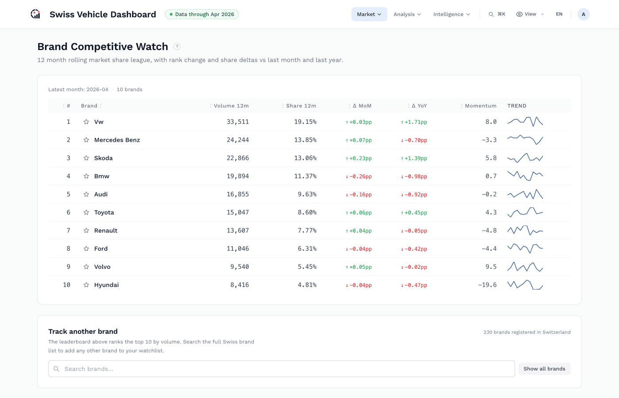
Task: Click the eye icon next to View
Action: [x=519, y=14]
